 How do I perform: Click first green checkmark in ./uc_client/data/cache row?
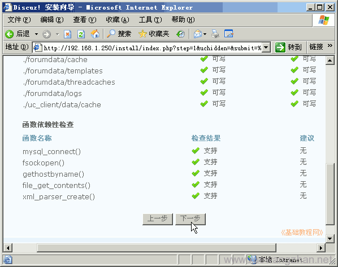tap(204, 104)
